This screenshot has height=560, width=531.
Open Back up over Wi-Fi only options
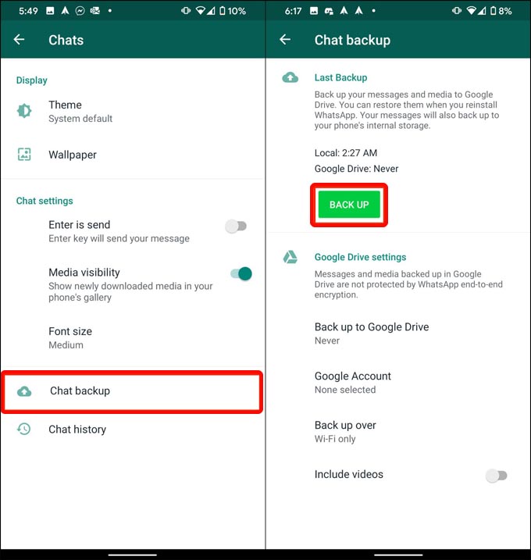398,431
